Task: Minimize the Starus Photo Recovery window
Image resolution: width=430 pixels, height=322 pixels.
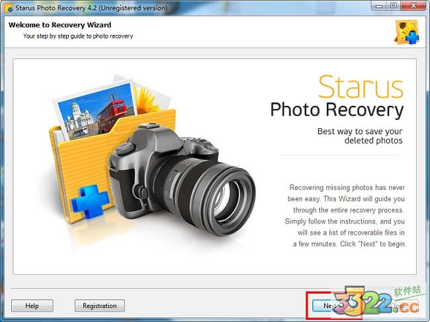Action: click(379, 6)
